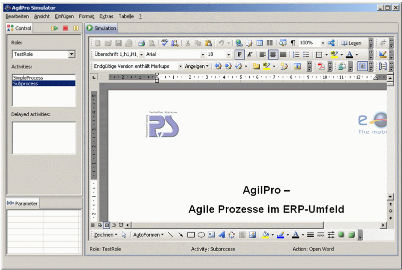Select the Line drawing tool
Viewport: 402px width, 270px height.
click(x=170, y=235)
